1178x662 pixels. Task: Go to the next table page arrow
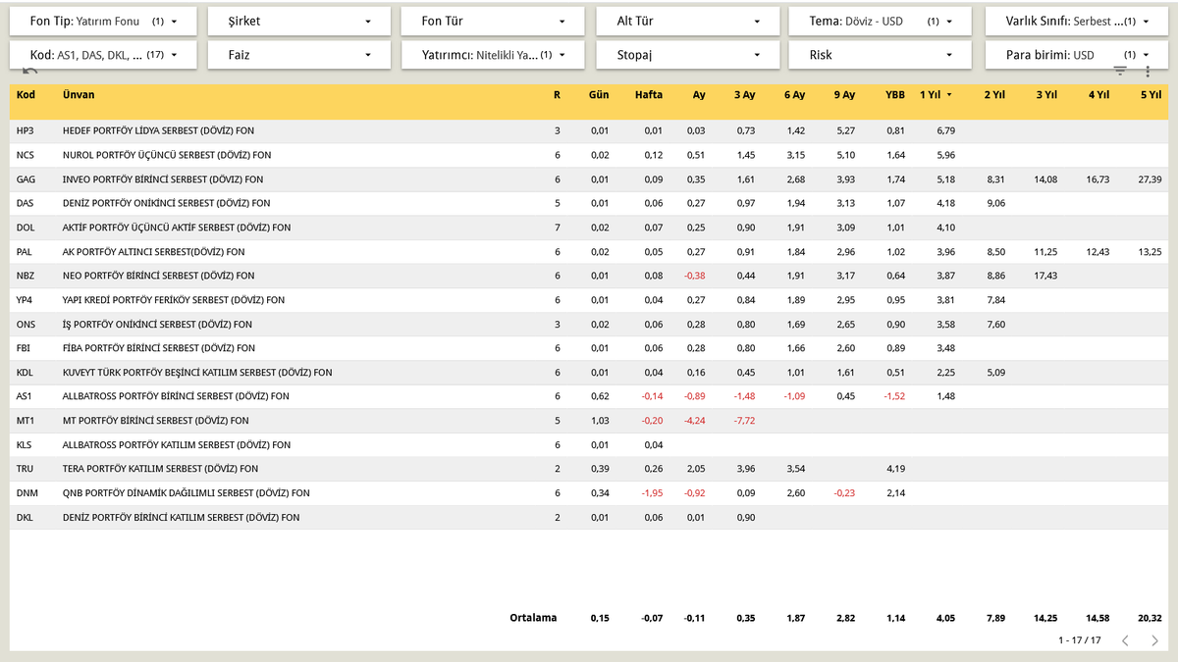[x=1154, y=640]
